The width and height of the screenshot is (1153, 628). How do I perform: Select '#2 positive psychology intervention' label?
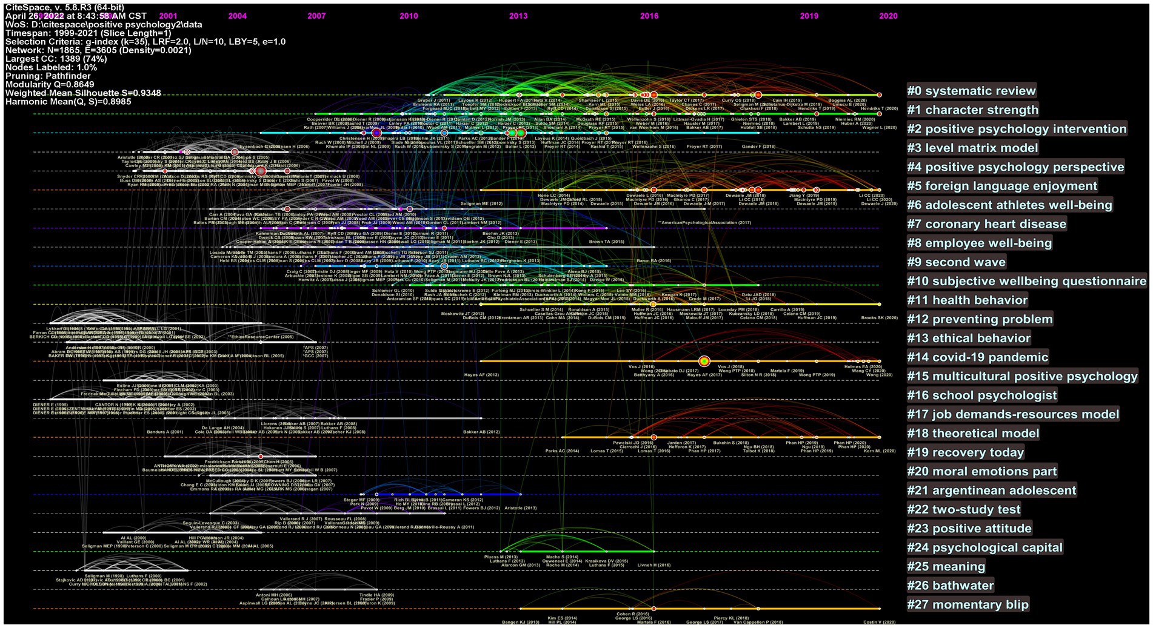1017,128
